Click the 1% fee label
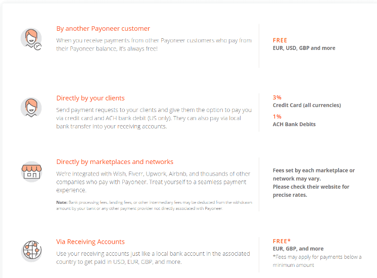This screenshot has width=377, height=278. [x=277, y=117]
